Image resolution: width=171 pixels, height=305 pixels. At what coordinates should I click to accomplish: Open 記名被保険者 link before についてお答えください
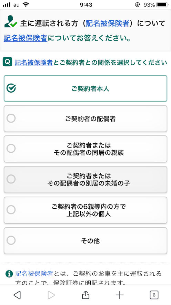26,38
